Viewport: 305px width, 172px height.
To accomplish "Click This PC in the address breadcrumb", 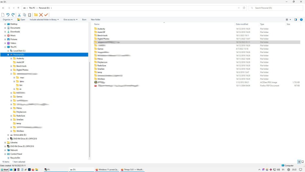I will coord(32,8).
